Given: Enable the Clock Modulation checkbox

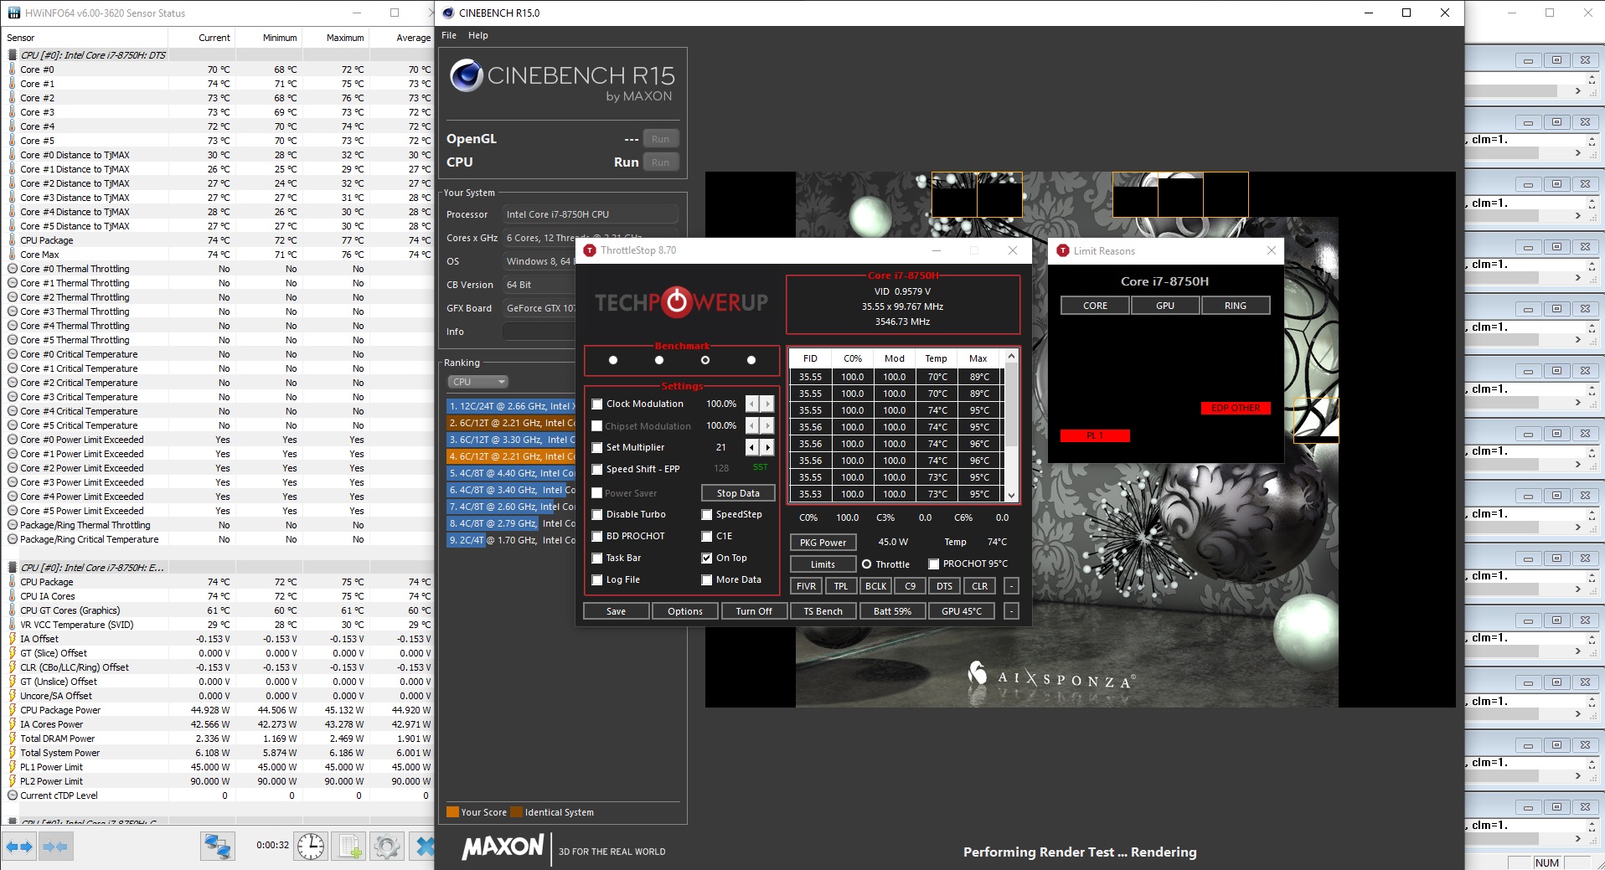Looking at the screenshot, I should coord(597,404).
